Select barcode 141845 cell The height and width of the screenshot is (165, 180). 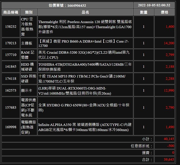tap(11, 66)
